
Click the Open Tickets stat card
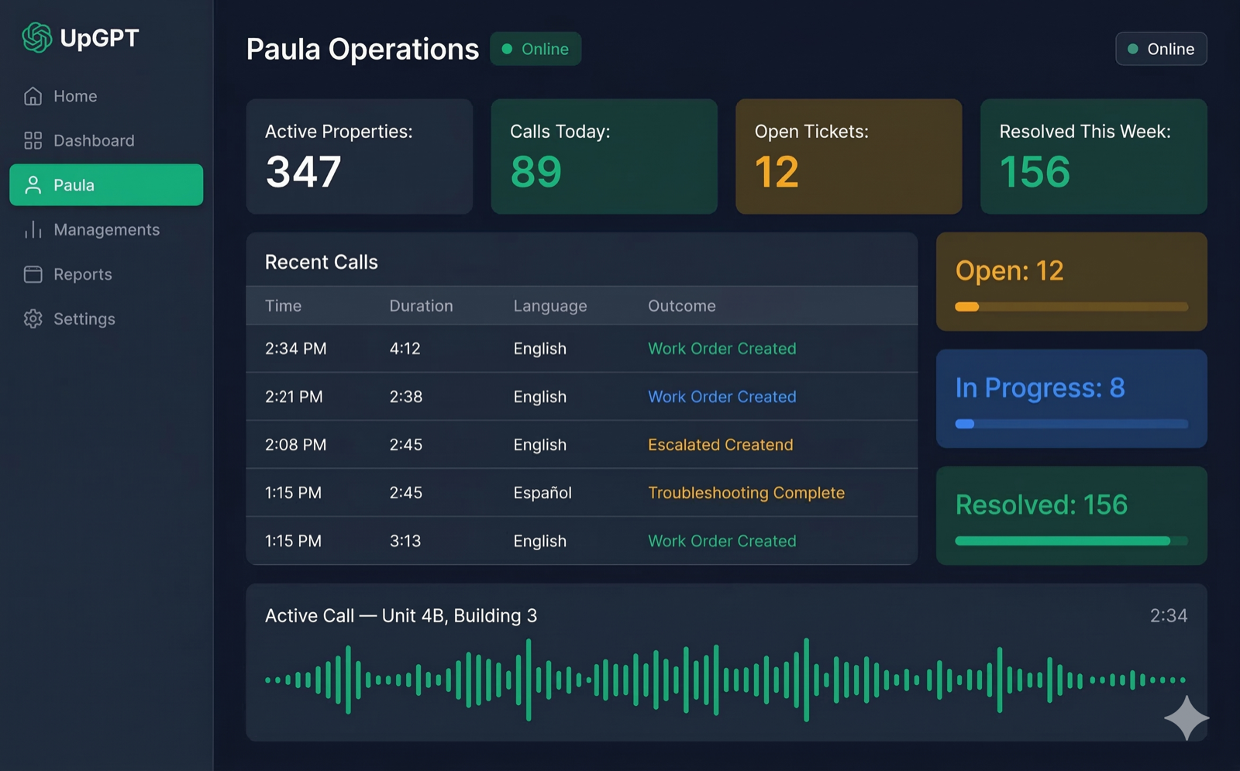coord(848,156)
